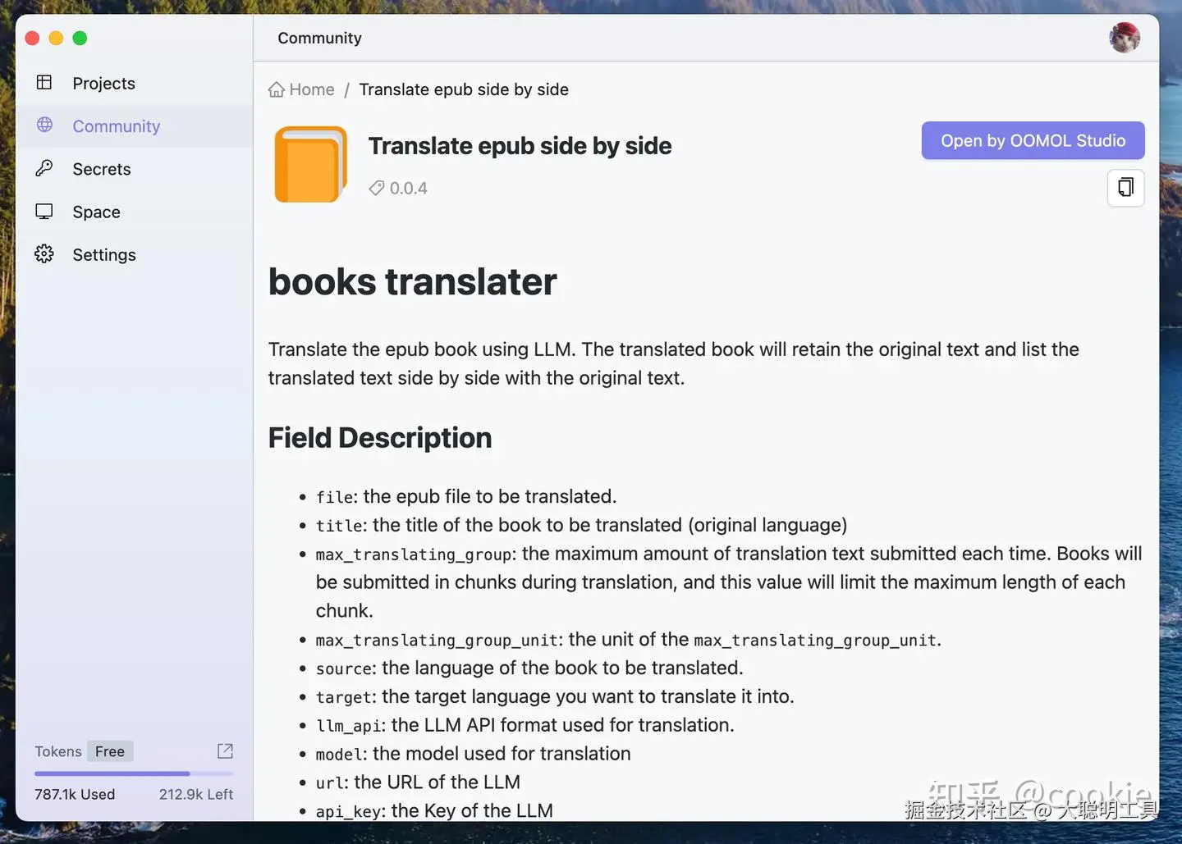Select the Projects grid icon
This screenshot has width=1182, height=844.
(x=44, y=82)
